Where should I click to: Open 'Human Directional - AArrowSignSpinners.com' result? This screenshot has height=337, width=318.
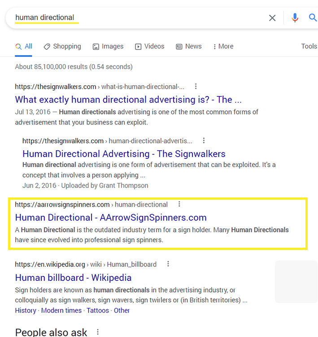[111, 218]
